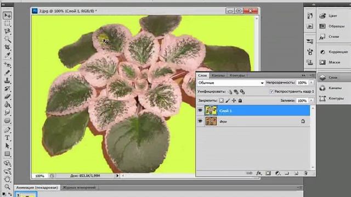Hide the Фон layer visibility eye

200,121
